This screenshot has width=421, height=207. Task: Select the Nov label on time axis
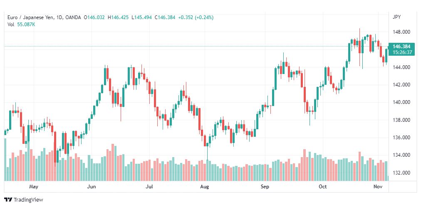pos(378,187)
